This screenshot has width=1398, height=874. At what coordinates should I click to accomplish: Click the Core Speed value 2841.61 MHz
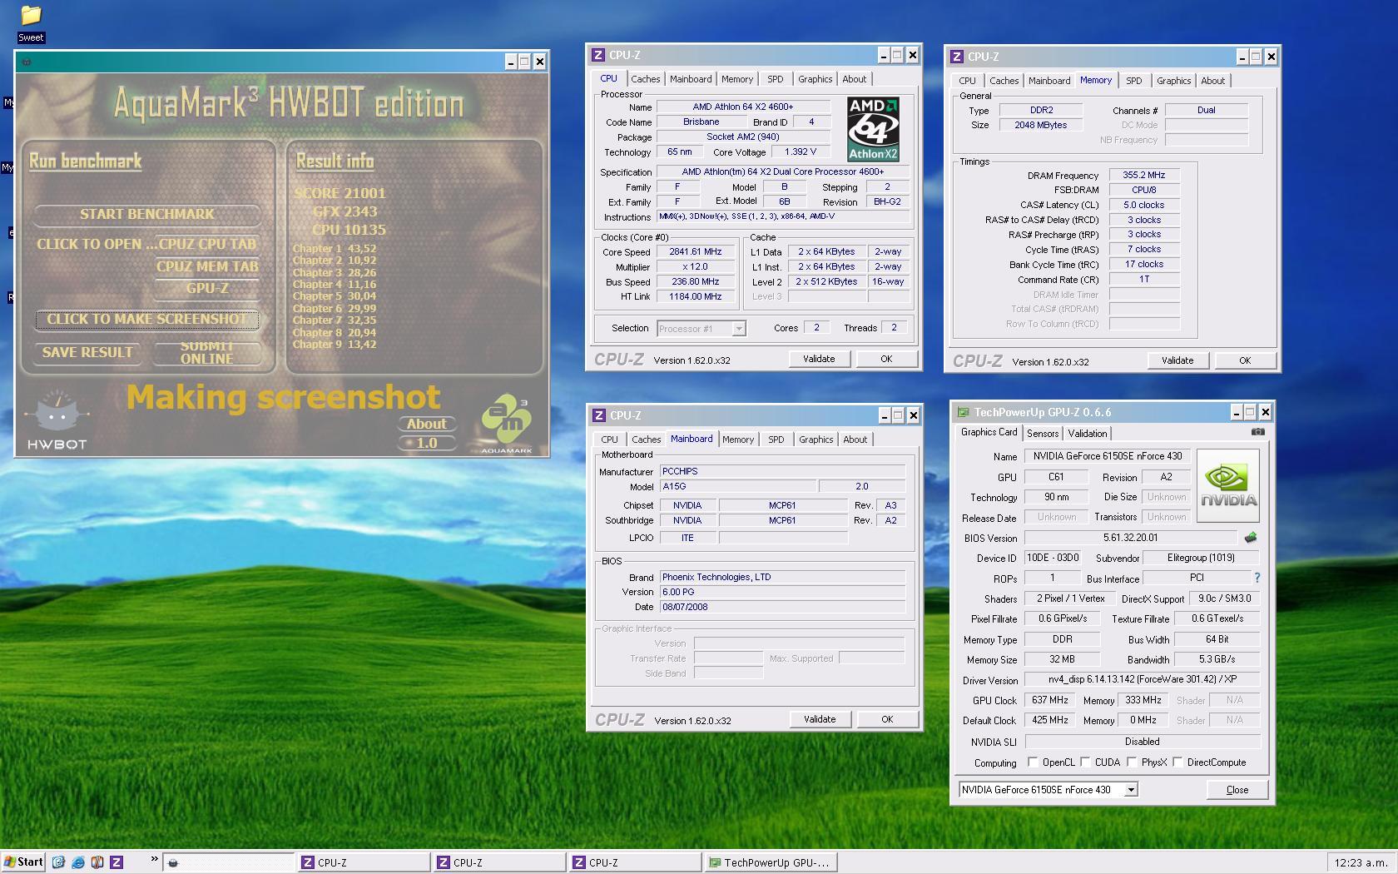point(696,252)
